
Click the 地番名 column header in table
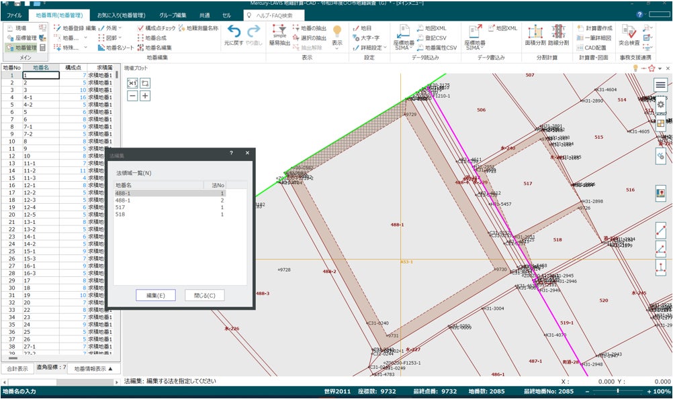(41, 67)
